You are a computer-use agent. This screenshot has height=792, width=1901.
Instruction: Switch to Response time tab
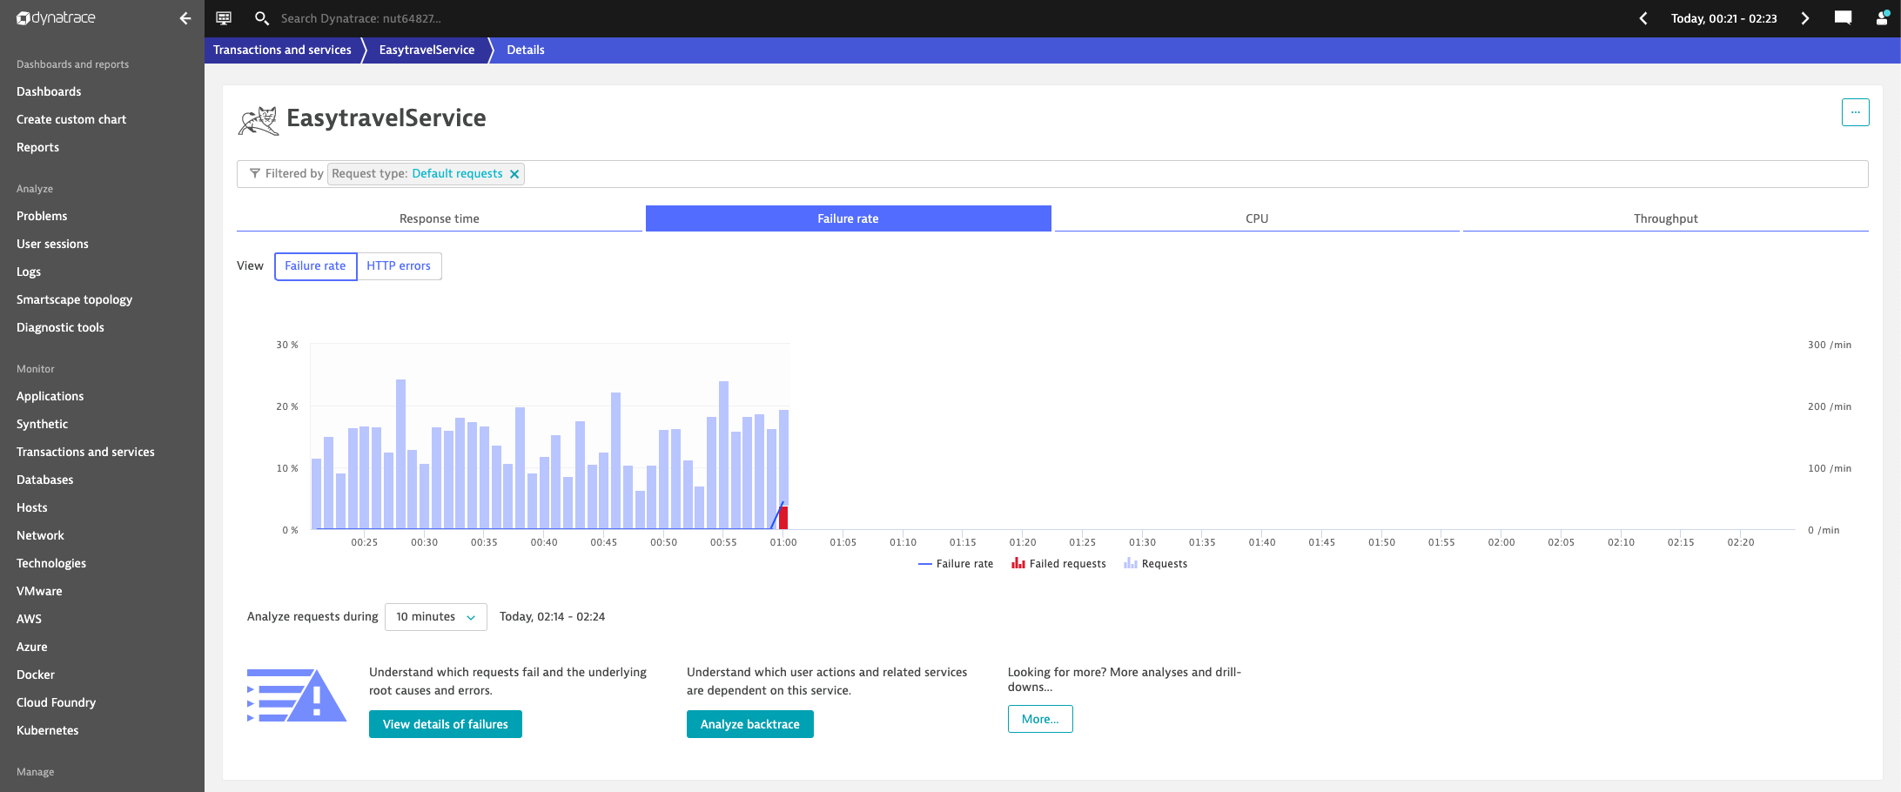[x=440, y=218]
